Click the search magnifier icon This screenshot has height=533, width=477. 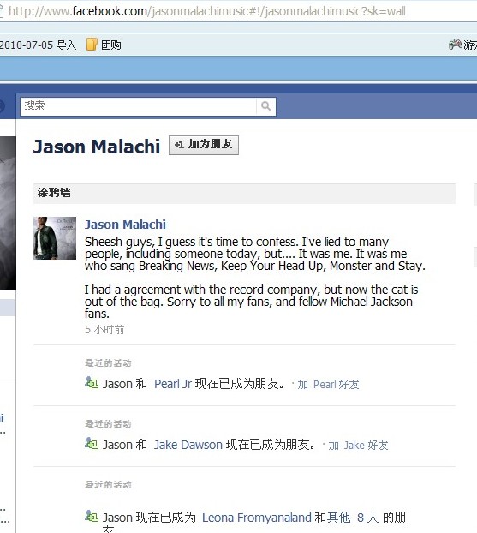265,106
